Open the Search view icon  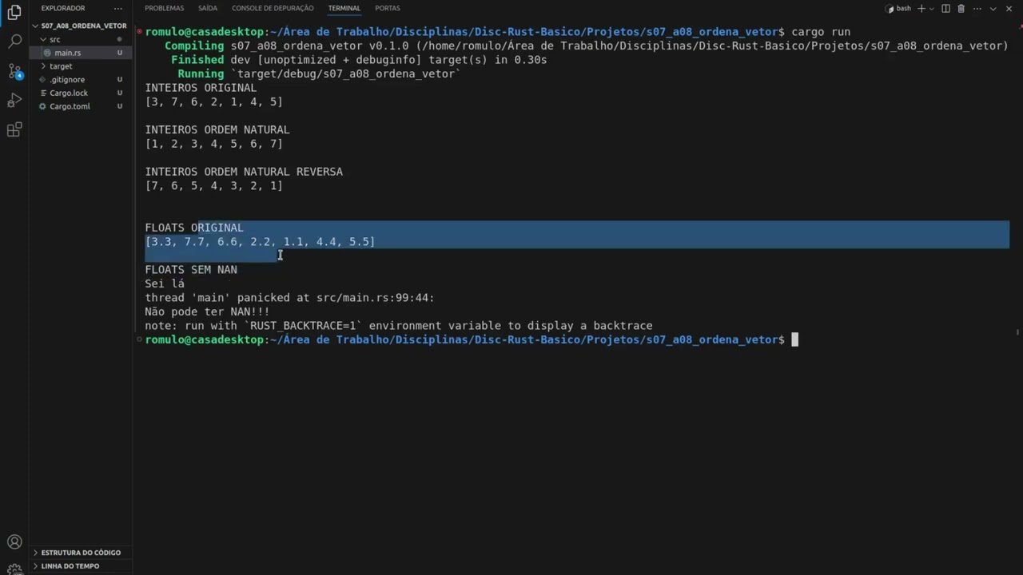[14, 42]
